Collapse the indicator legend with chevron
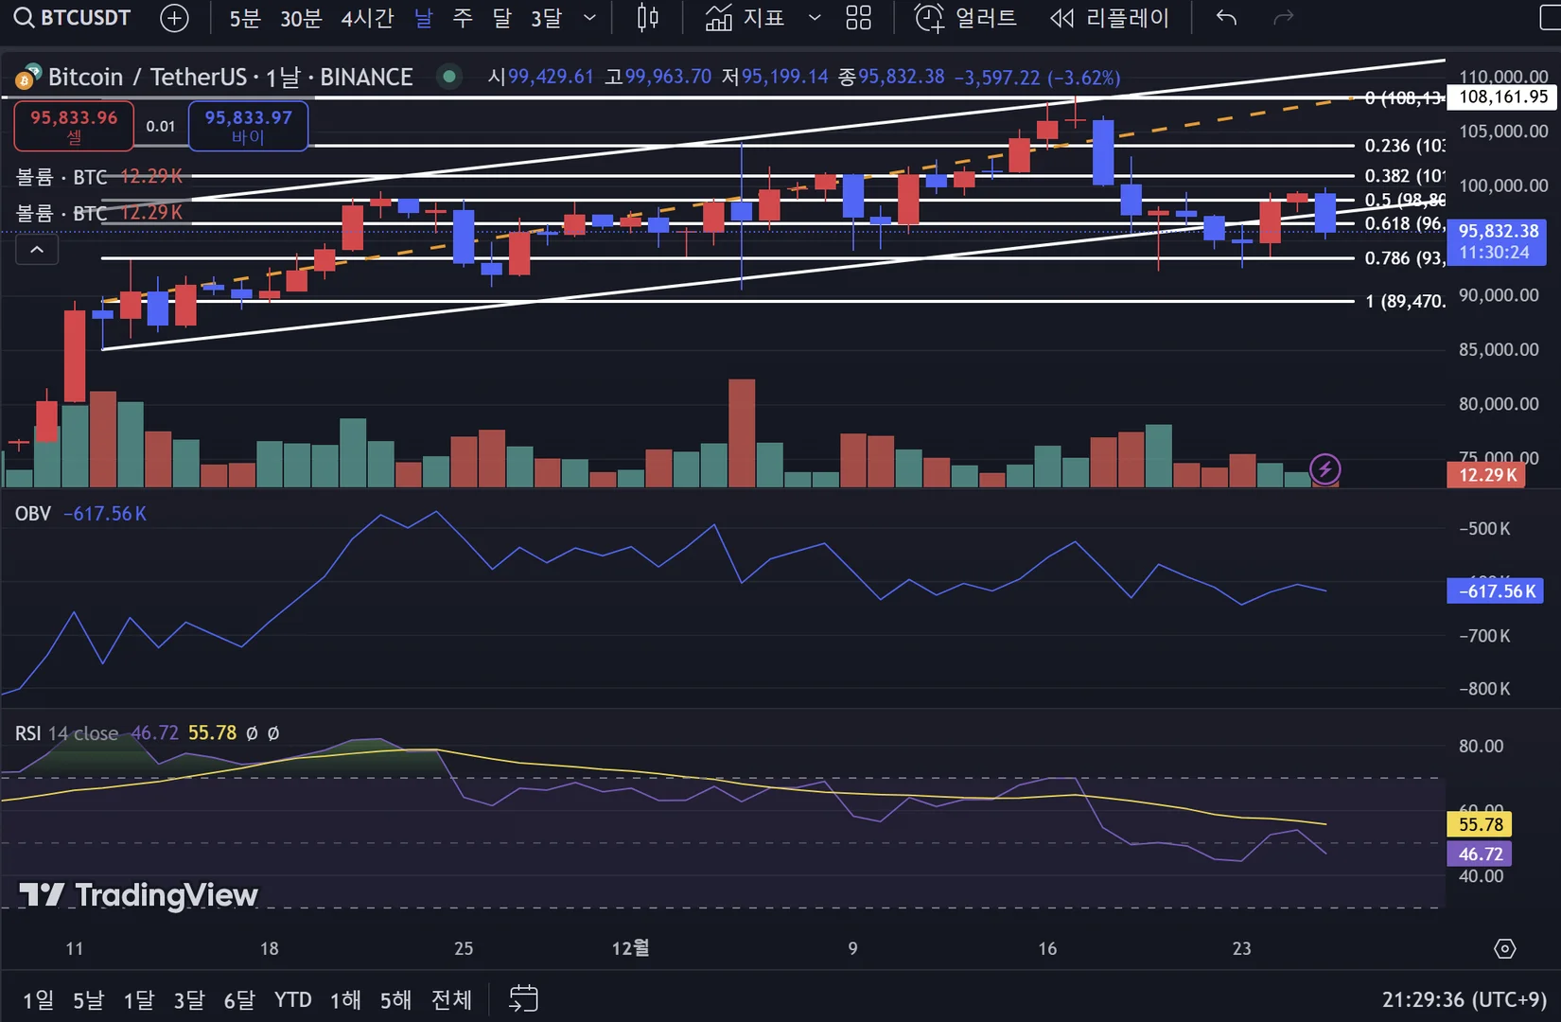This screenshot has width=1561, height=1022. [37, 250]
